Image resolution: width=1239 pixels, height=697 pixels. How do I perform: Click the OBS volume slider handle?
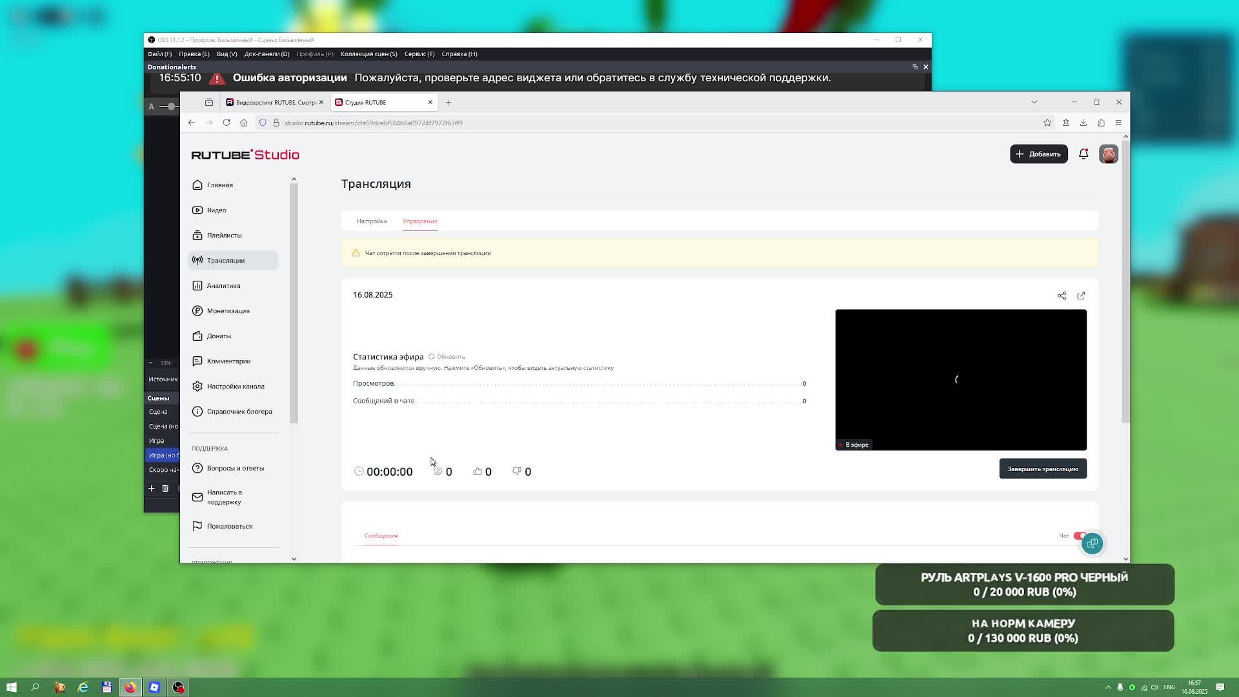[171, 106]
